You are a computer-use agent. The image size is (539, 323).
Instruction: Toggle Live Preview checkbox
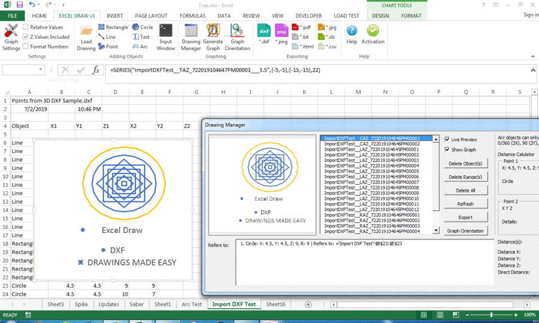tap(447, 139)
